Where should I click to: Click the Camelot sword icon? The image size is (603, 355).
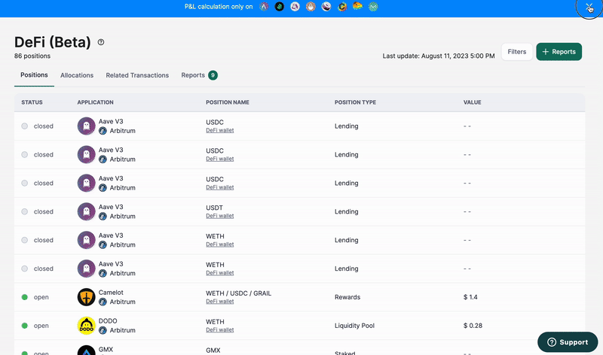click(86, 297)
